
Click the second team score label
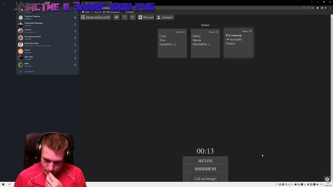click(213, 32)
